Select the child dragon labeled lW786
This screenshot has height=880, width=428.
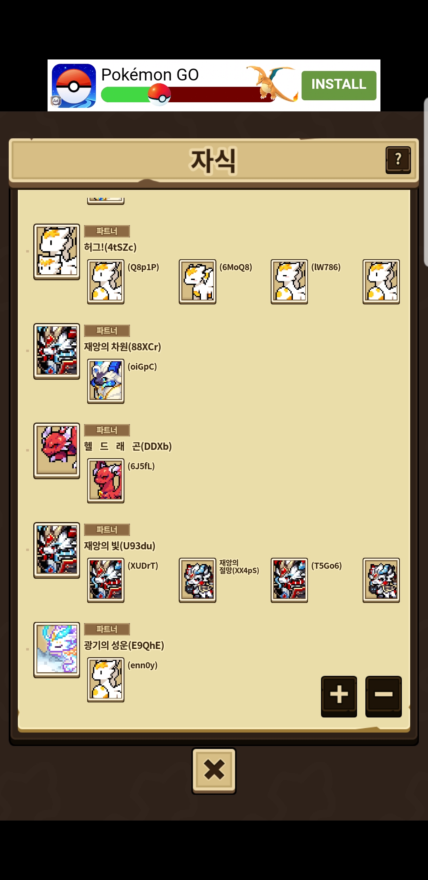(x=289, y=282)
